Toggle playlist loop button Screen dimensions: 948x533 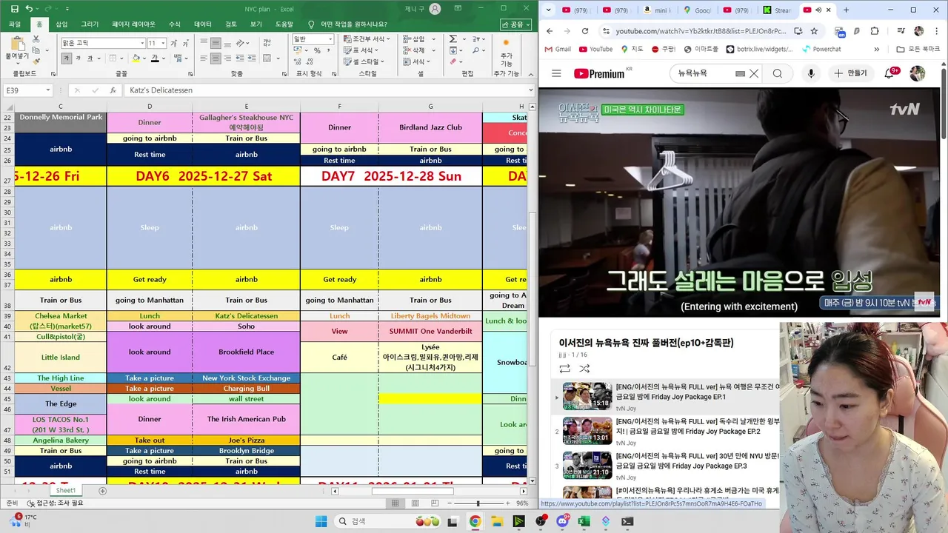[x=564, y=369]
